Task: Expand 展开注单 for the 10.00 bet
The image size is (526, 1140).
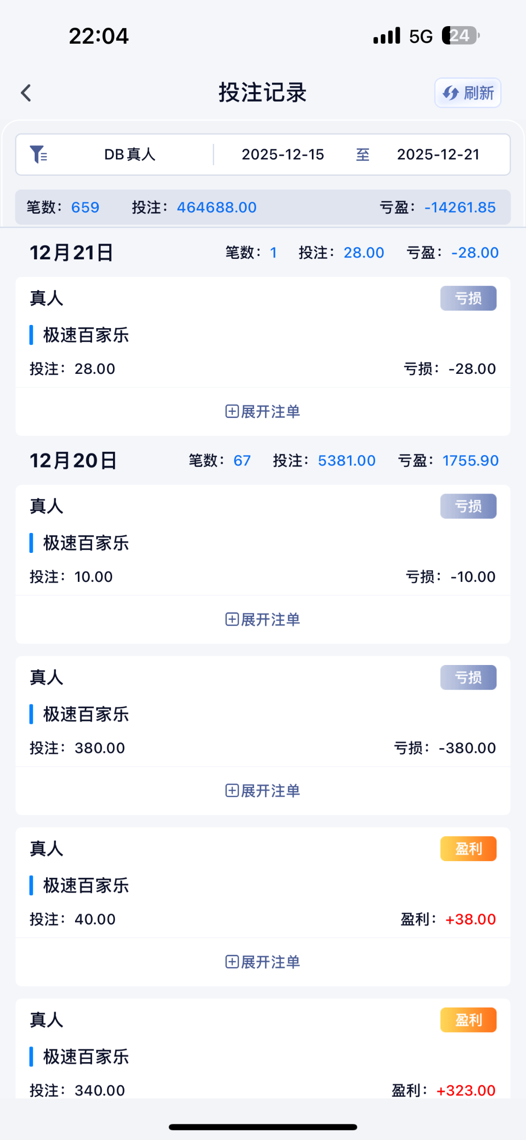Action: coord(263,619)
